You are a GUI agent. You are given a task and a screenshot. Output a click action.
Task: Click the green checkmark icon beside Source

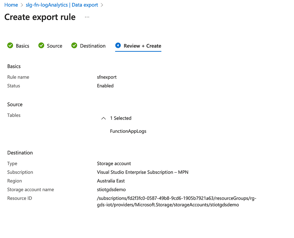click(41, 45)
